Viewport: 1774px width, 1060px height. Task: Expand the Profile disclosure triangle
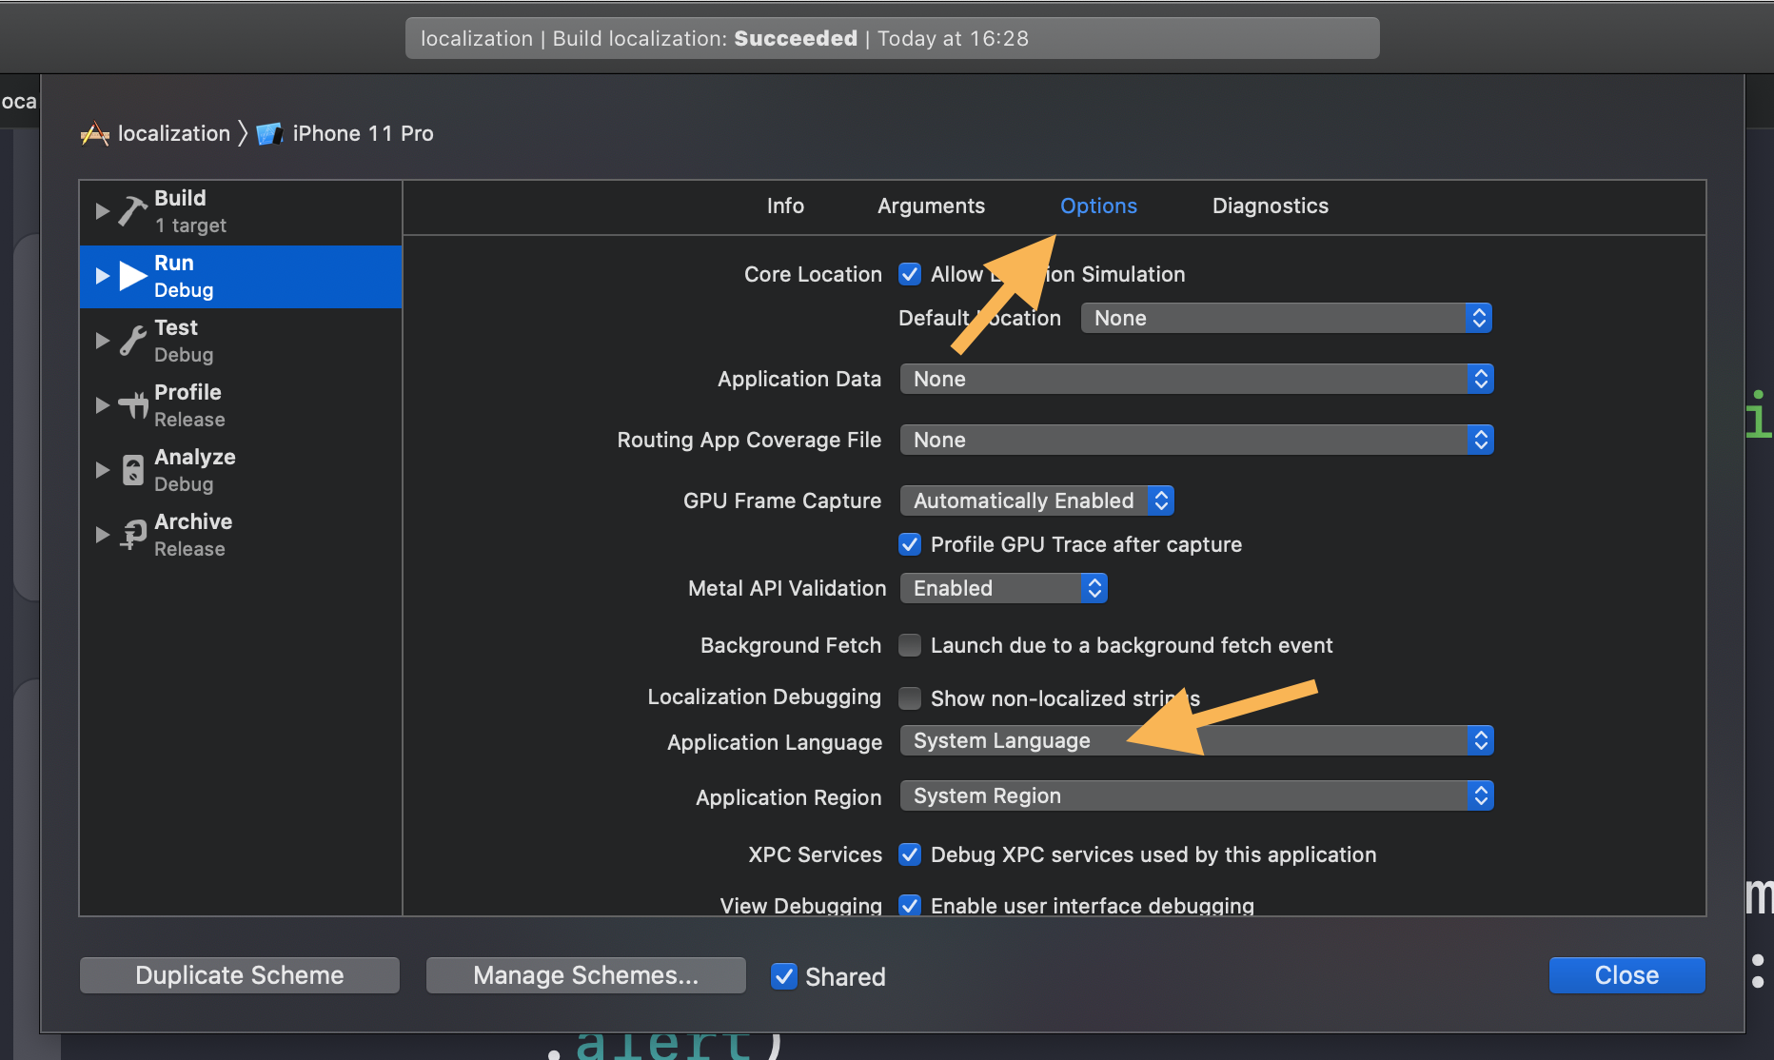tap(102, 405)
